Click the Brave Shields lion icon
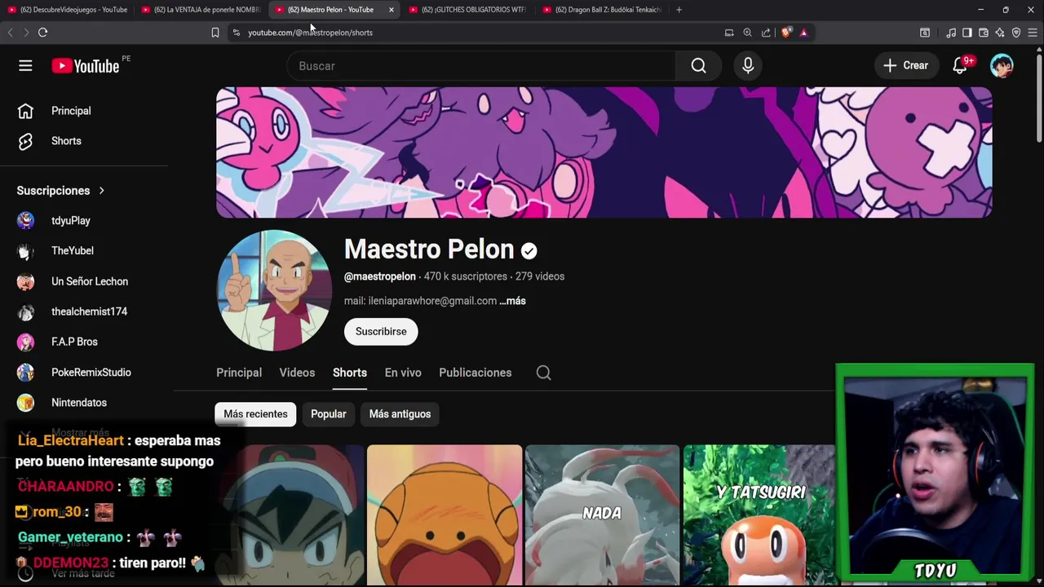This screenshot has width=1044, height=587. point(786,33)
